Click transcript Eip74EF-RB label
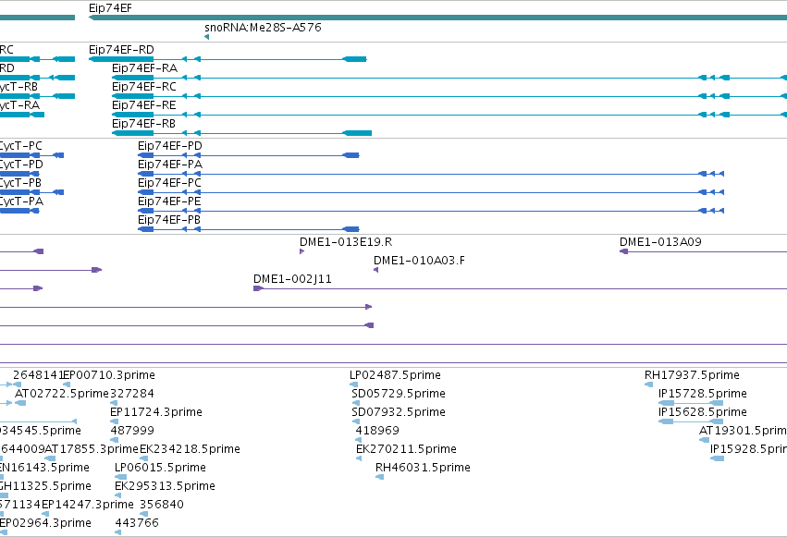The image size is (787, 537). click(x=144, y=123)
